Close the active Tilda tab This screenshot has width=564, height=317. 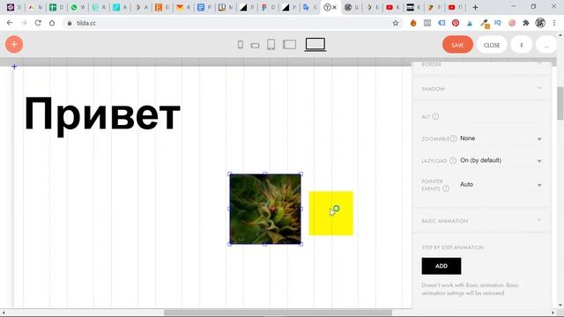[335, 7]
